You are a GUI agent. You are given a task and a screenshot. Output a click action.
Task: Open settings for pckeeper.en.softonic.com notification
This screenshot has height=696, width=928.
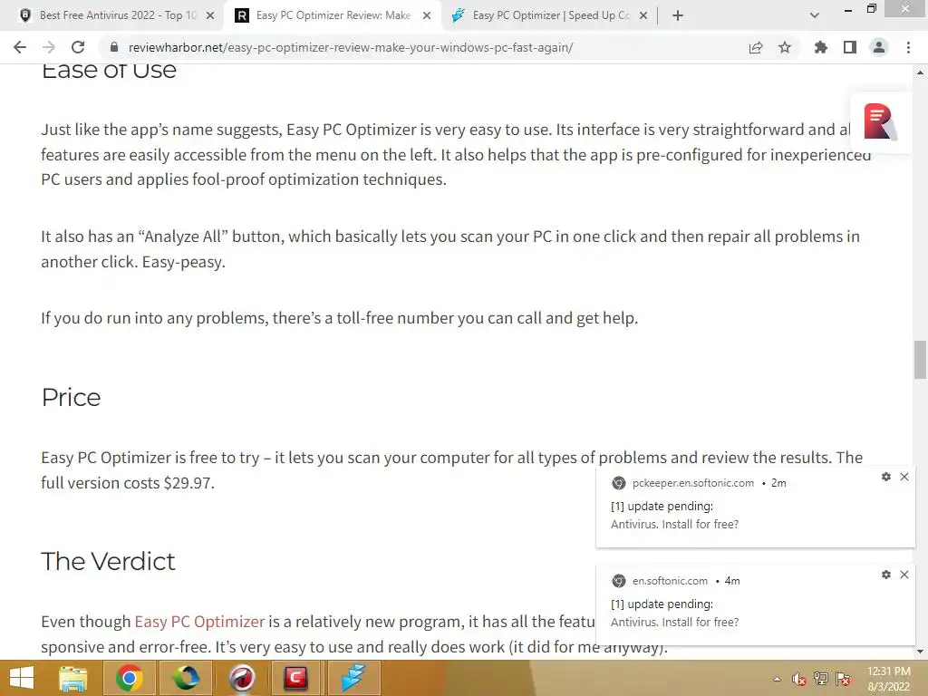(x=886, y=477)
